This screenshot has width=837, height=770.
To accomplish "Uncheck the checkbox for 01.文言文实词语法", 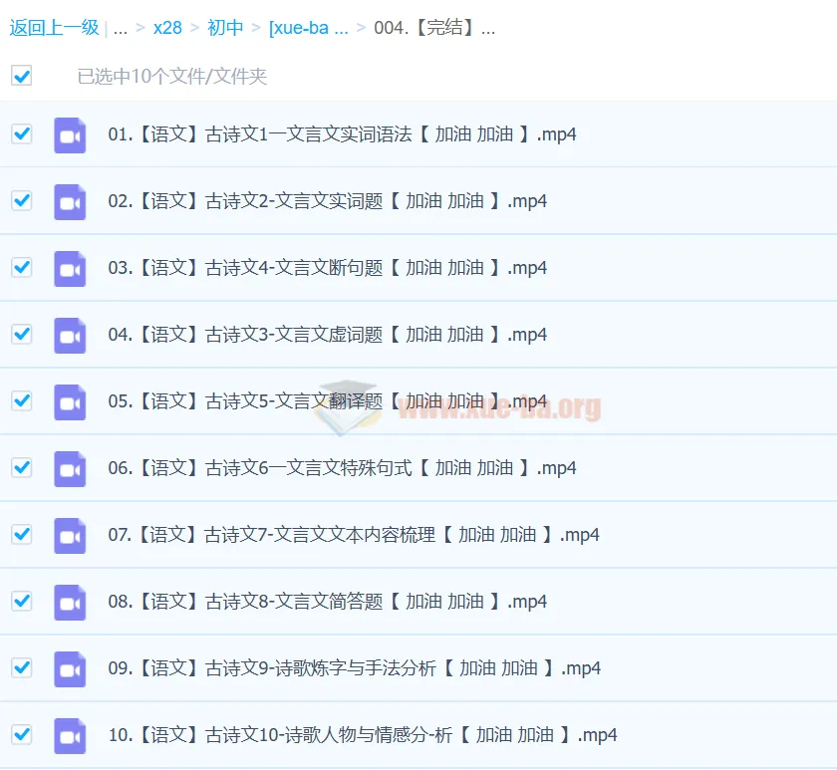I will click(x=21, y=133).
